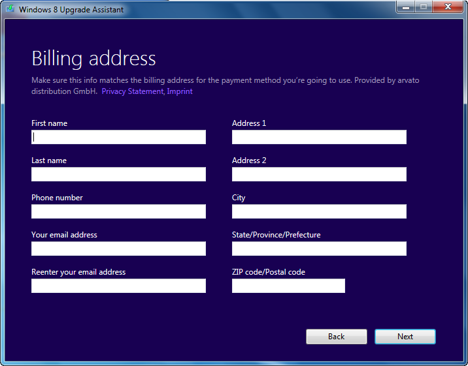This screenshot has width=468, height=366.
Task: Proceed by clicking the Next button
Action: click(405, 337)
